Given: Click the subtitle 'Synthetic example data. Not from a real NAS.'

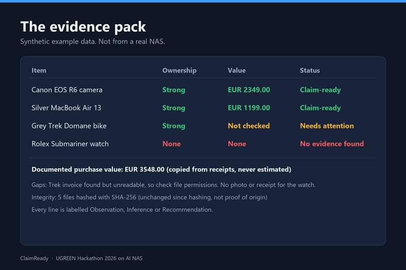Looking at the screenshot, I should pyautogui.click(x=93, y=42).
